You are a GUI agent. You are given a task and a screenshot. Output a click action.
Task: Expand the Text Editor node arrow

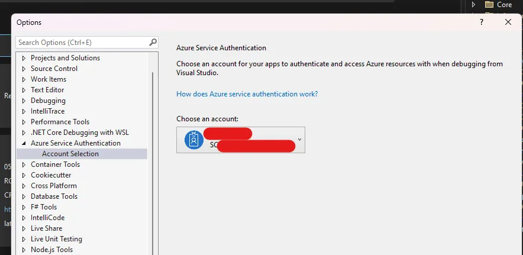[24, 90]
